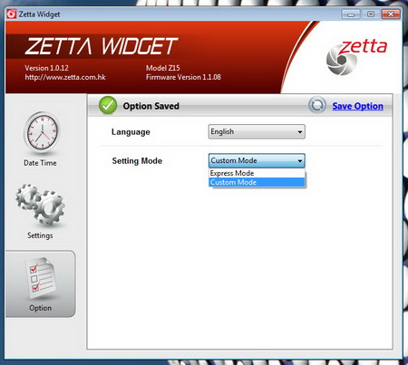Screen dimensions: 408x365
Task: Click the Zetta Widget title bar app icon
Action: point(12,14)
